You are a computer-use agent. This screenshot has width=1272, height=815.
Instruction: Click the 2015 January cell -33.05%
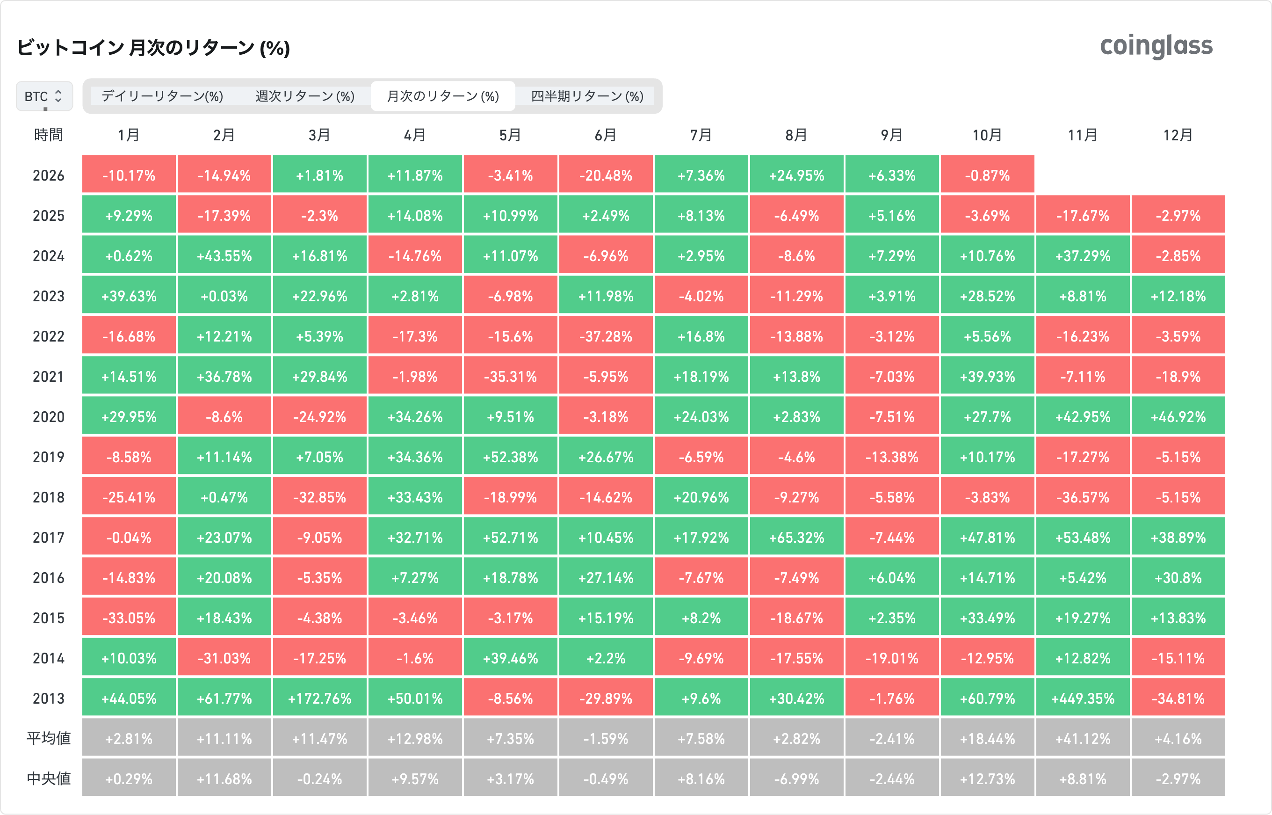[129, 617]
